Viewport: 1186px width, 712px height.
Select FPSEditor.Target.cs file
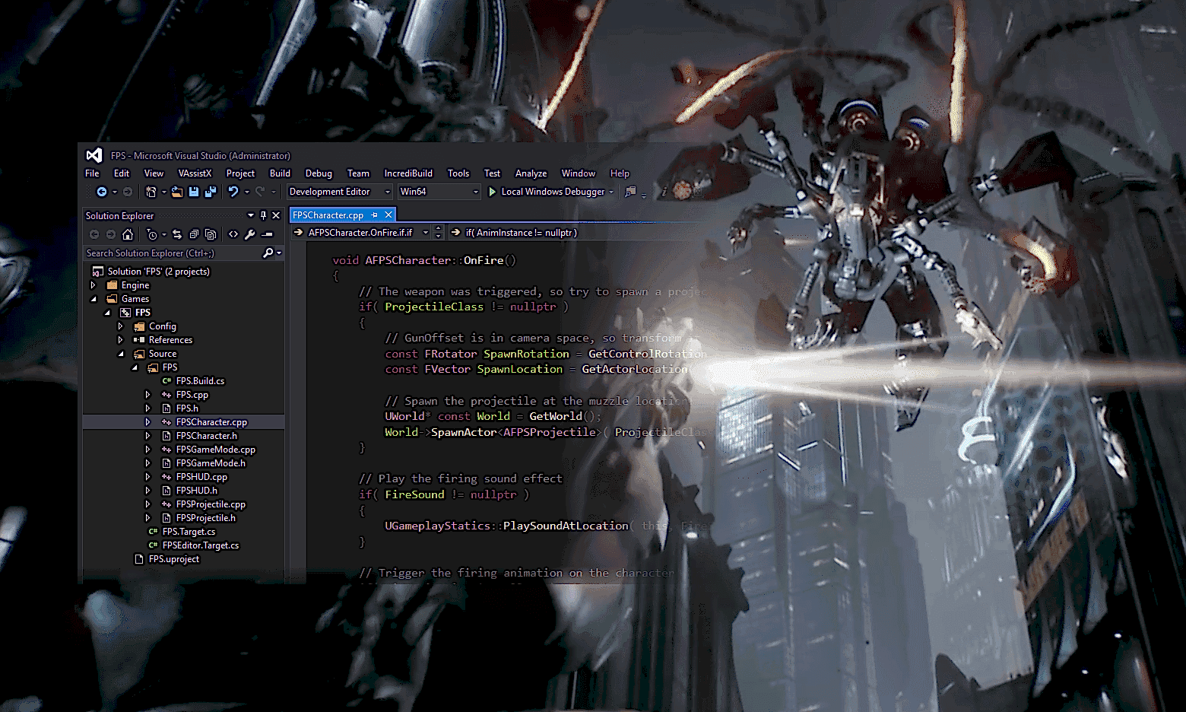click(x=201, y=545)
